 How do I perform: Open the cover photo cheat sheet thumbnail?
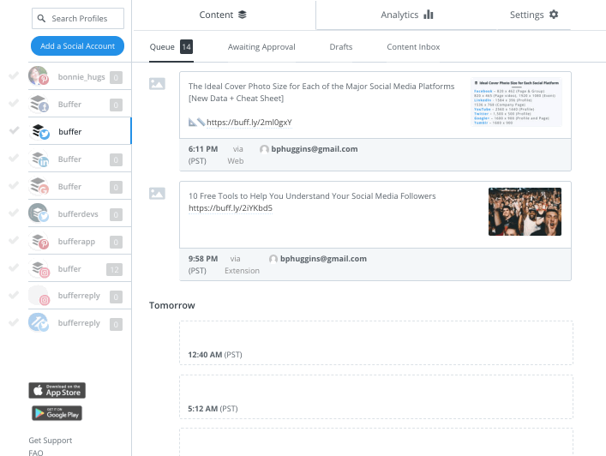(x=516, y=102)
